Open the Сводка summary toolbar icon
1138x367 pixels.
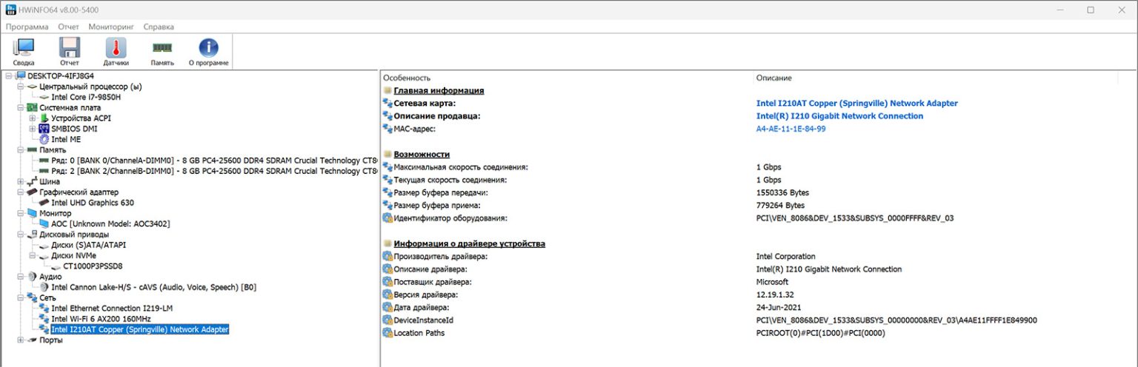pos(24,49)
